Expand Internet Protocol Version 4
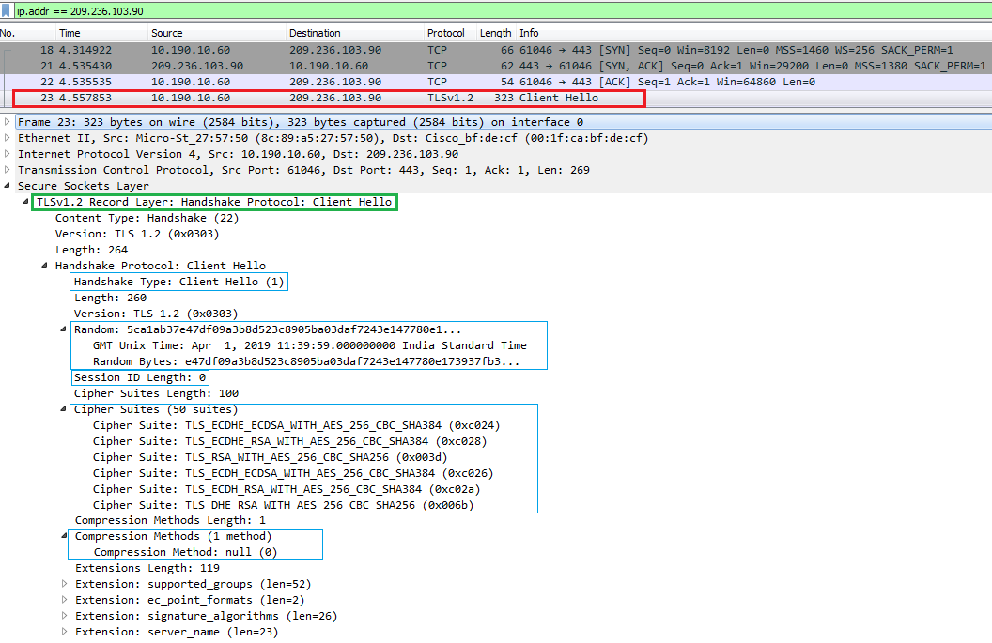This screenshot has width=992, height=643. [x=8, y=153]
